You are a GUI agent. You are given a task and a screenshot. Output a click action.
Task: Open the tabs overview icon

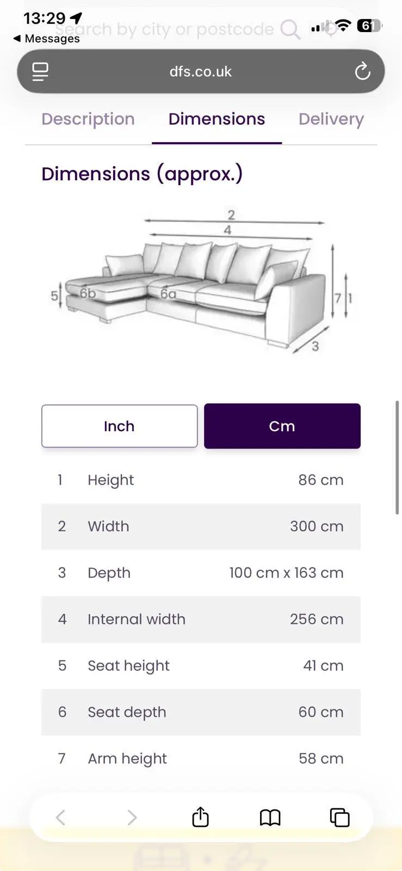[x=339, y=817]
